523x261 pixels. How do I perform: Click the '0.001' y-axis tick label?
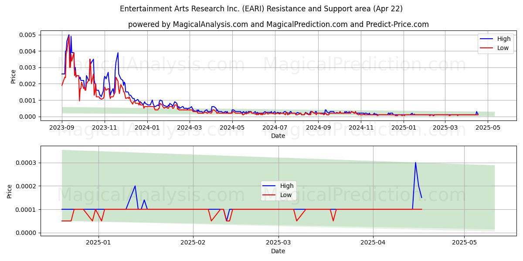coord(28,100)
